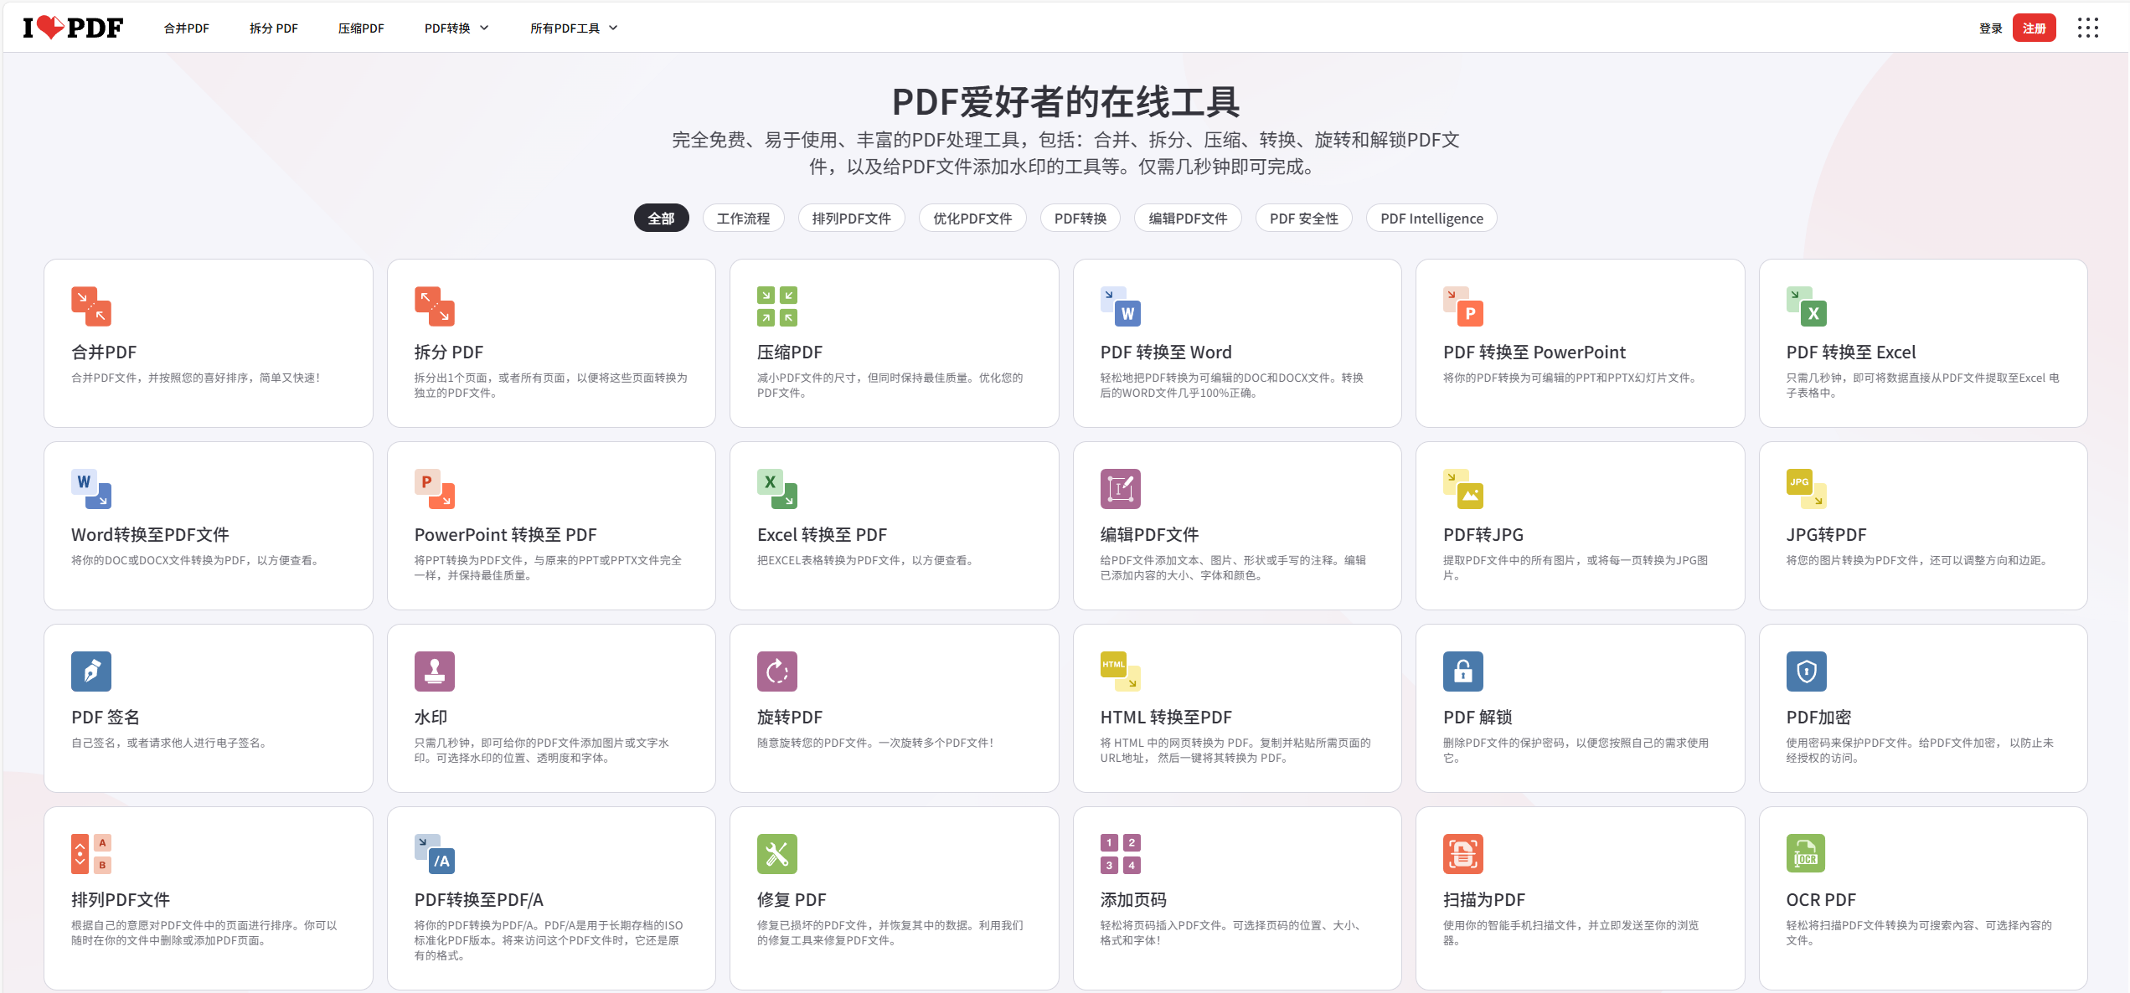Image resolution: width=2130 pixels, height=993 pixels.
Task: Click the Watermark (水印) stamp icon
Action: pyautogui.click(x=434, y=671)
